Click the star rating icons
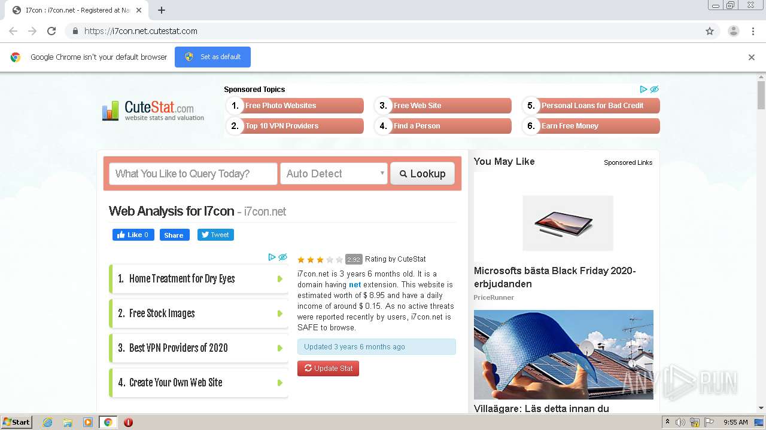 pos(320,260)
